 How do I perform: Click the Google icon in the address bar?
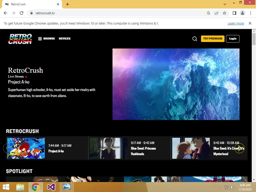click(208, 13)
